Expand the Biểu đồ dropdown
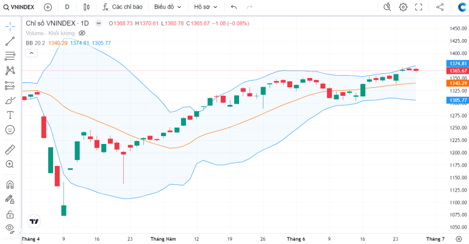 pos(168,7)
